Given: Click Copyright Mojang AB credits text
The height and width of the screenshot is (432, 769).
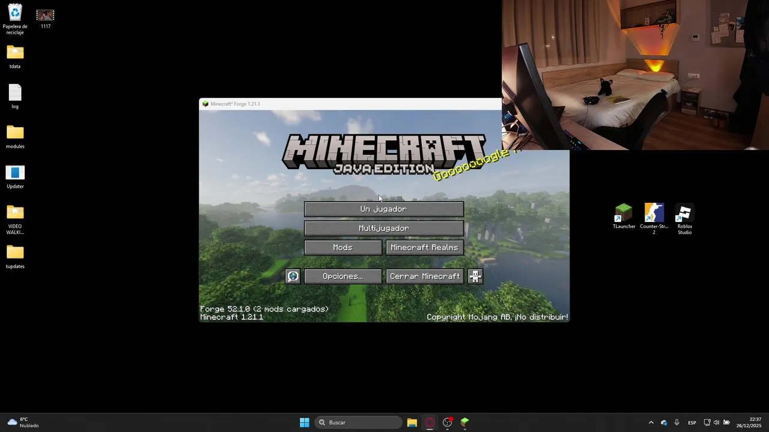Looking at the screenshot, I should (x=497, y=317).
